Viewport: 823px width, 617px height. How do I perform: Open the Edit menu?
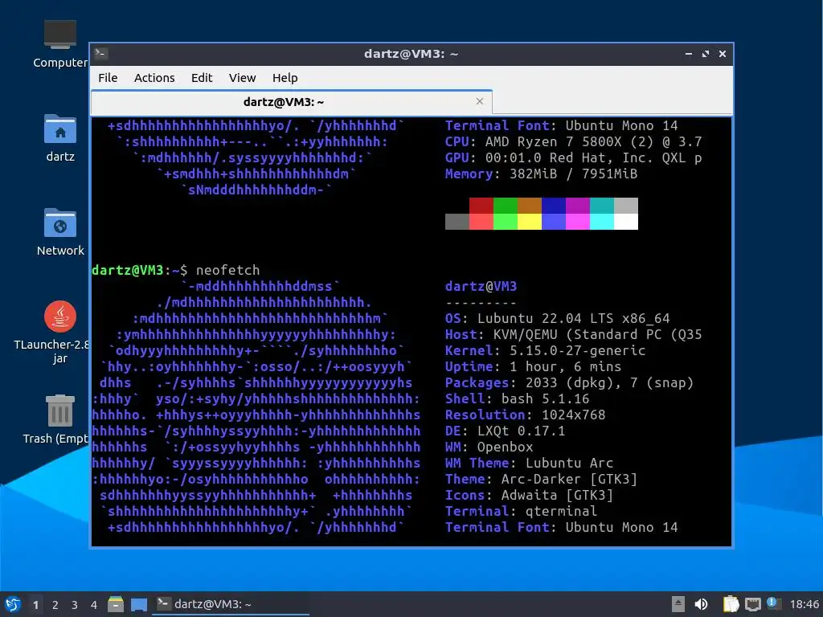click(202, 78)
